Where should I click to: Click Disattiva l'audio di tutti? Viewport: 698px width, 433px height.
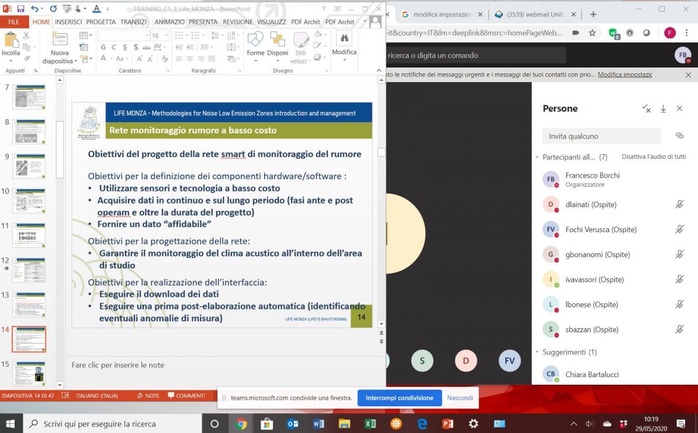click(654, 157)
